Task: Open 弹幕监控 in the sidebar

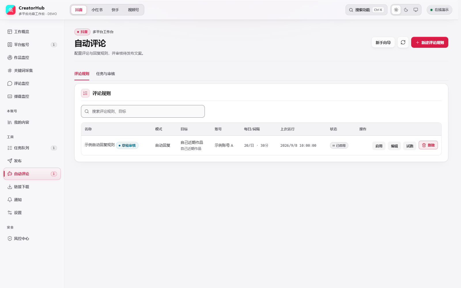Action: tap(32, 96)
